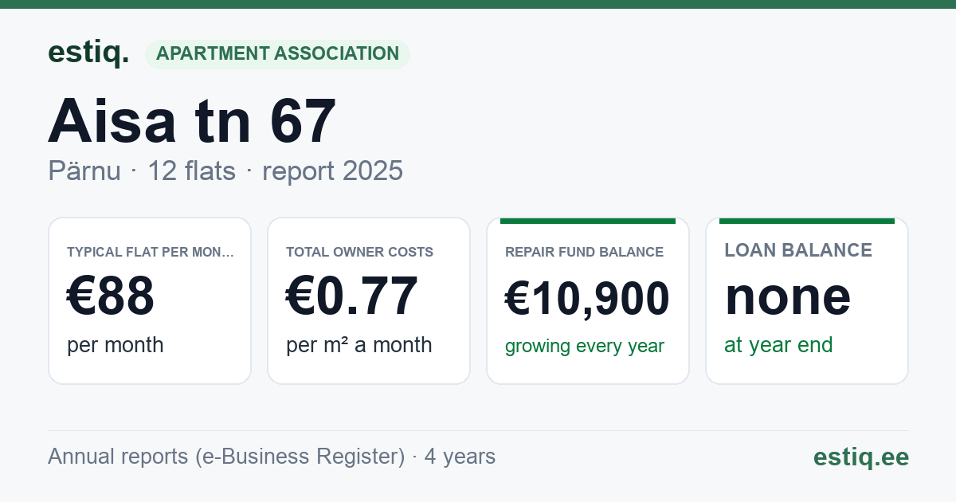Click the €10,900 value
956x502 pixels.
point(587,299)
